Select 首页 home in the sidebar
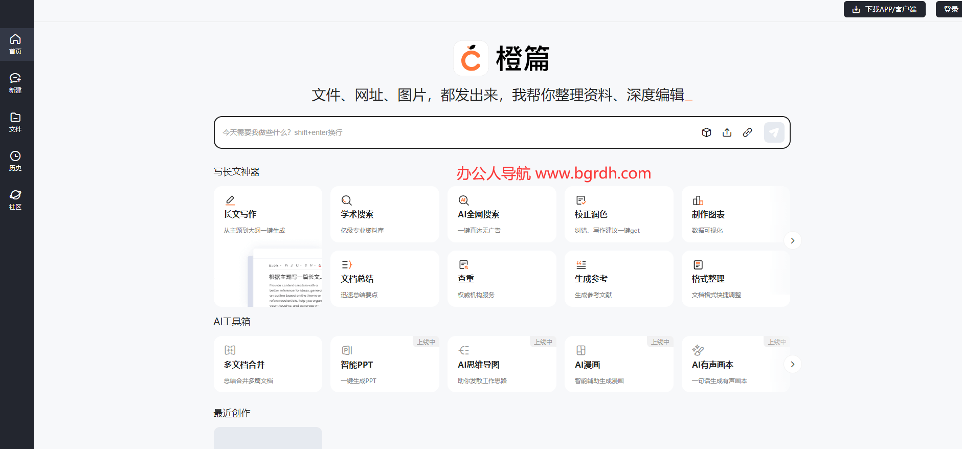This screenshot has width=962, height=449. coord(15,44)
